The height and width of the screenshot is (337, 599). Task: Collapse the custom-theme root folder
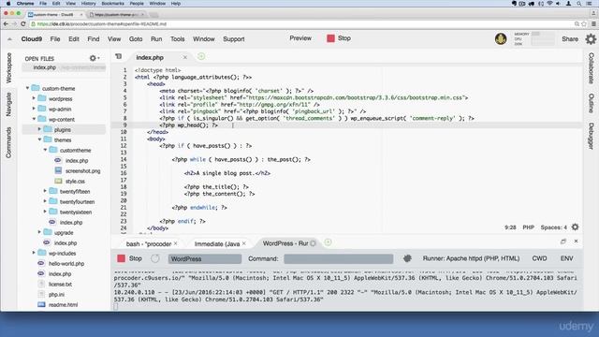pyautogui.click(x=27, y=88)
